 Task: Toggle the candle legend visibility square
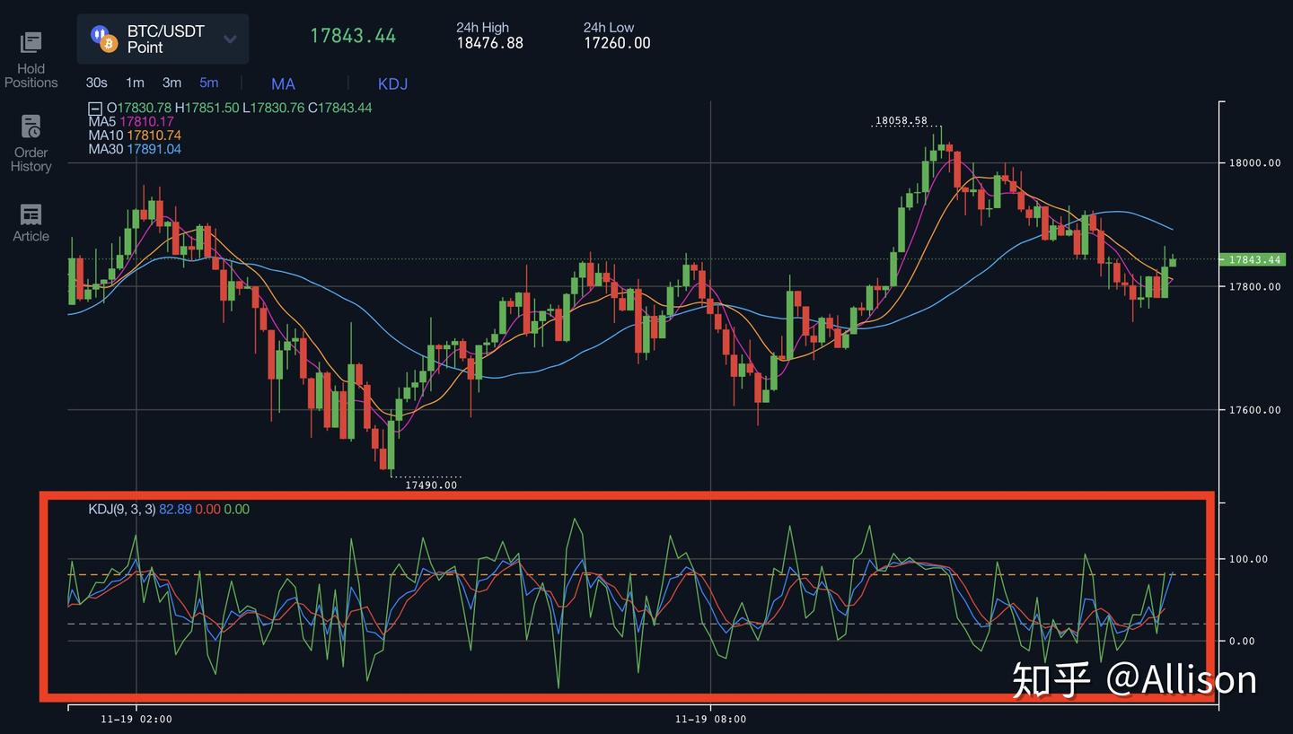95,107
